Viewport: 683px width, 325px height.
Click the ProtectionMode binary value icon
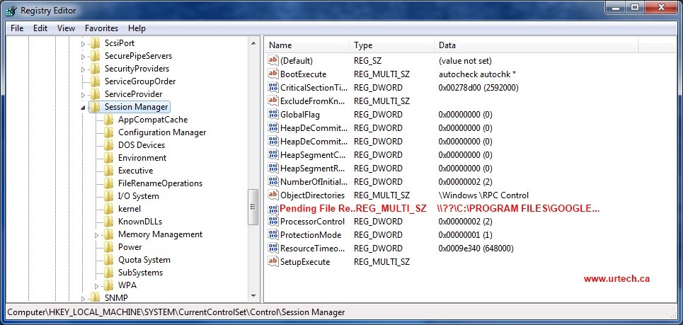point(273,235)
